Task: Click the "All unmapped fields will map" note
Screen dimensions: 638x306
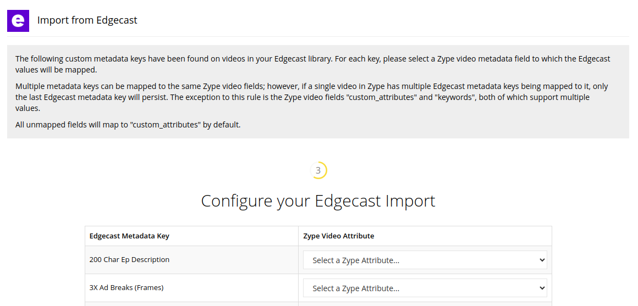Action: point(128,125)
